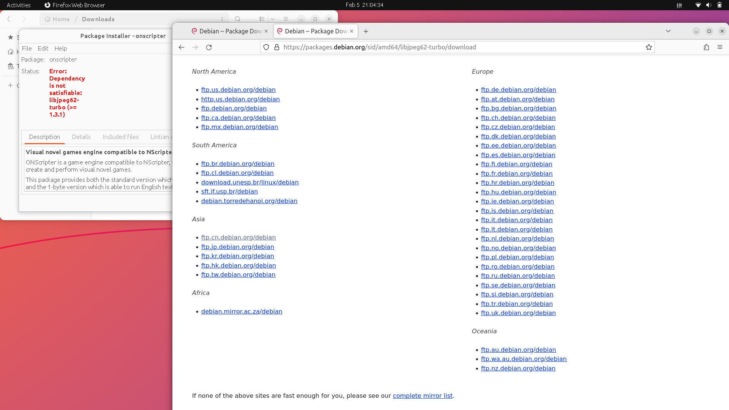Open ftp.de.debian.org/debian mirror link
Viewport: 729px width, 410px height.
(x=519, y=90)
